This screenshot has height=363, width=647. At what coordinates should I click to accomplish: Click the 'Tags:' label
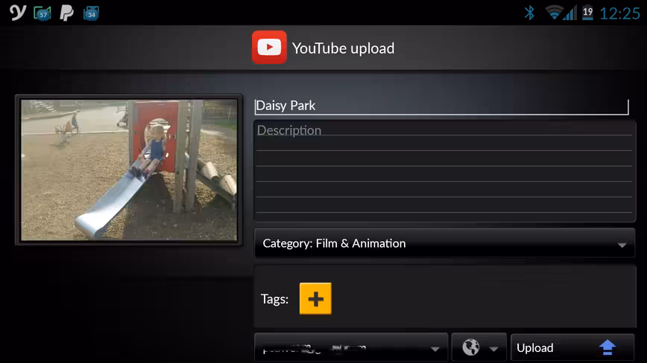[x=274, y=299]
